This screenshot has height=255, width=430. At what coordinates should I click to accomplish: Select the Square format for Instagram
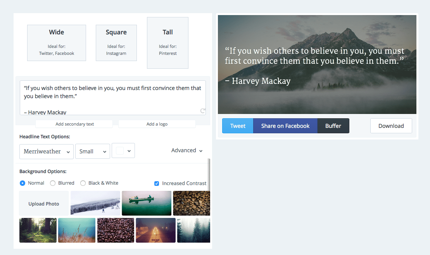(x=116, y=43)
